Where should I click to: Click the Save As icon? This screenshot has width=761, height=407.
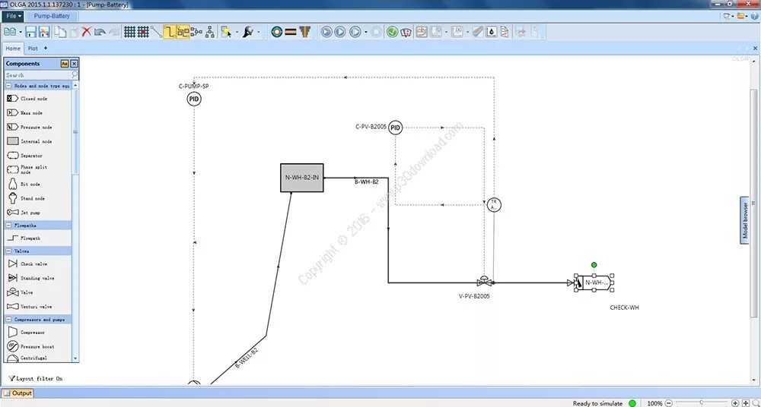click(x=44, y=32)
